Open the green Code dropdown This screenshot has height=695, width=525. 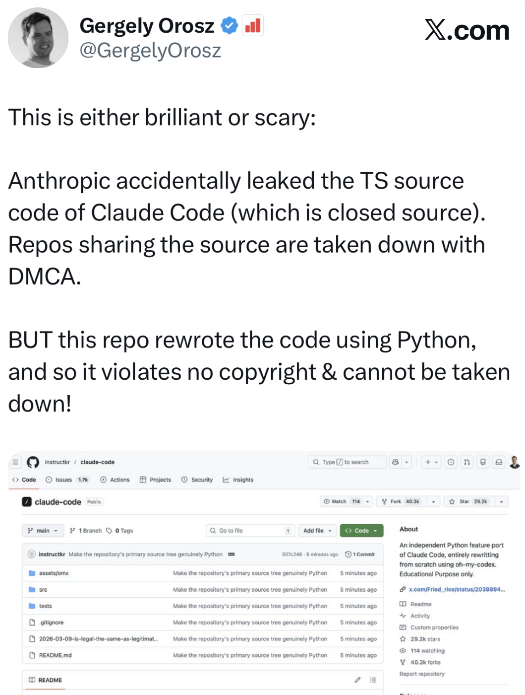361,531
